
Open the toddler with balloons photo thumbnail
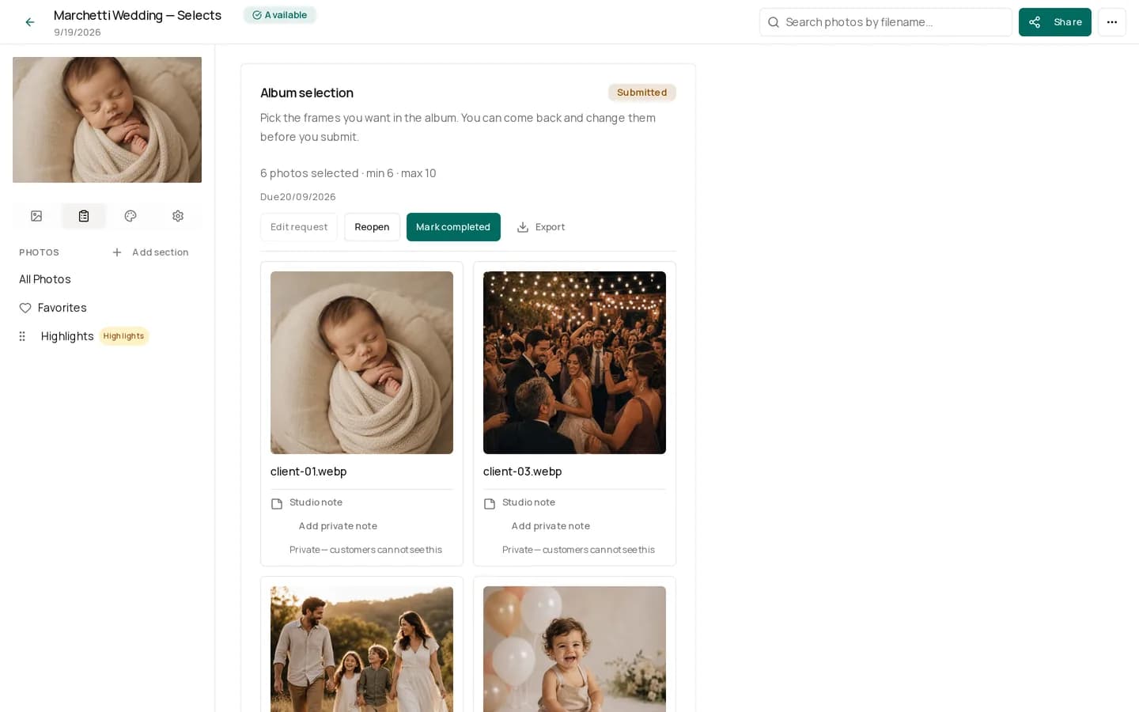574,649
